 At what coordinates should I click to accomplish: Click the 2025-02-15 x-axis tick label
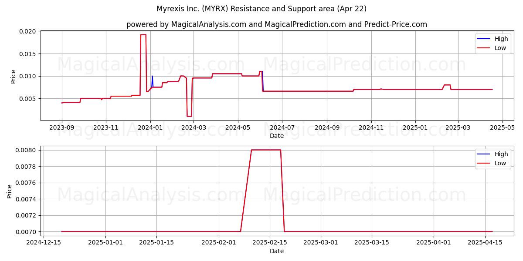coord(269,243)
